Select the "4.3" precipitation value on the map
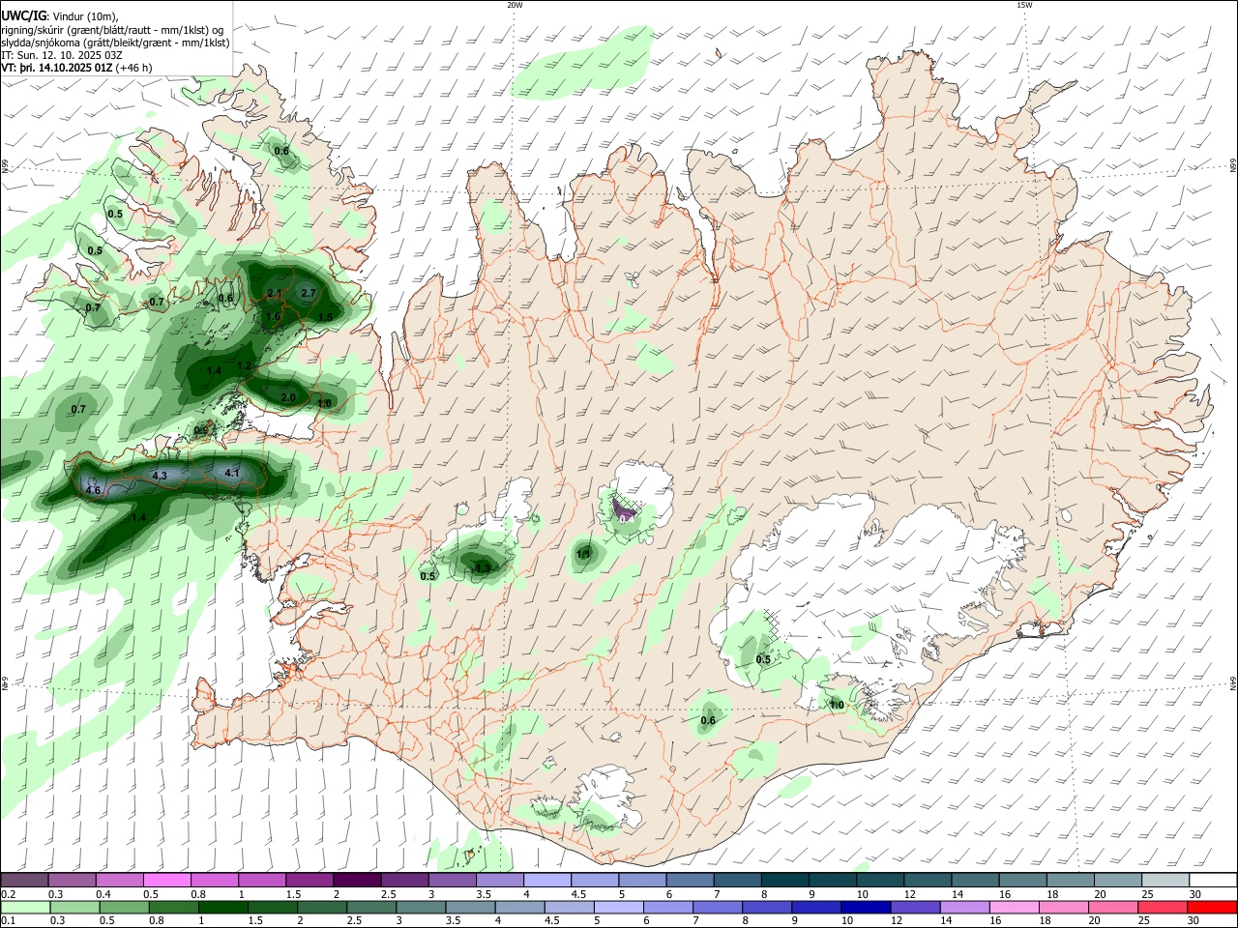Image resolution: width=1238 pixels, height=928 pixels. [160, 476]
